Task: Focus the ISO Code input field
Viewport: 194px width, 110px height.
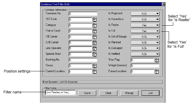Action: point(80,20)
